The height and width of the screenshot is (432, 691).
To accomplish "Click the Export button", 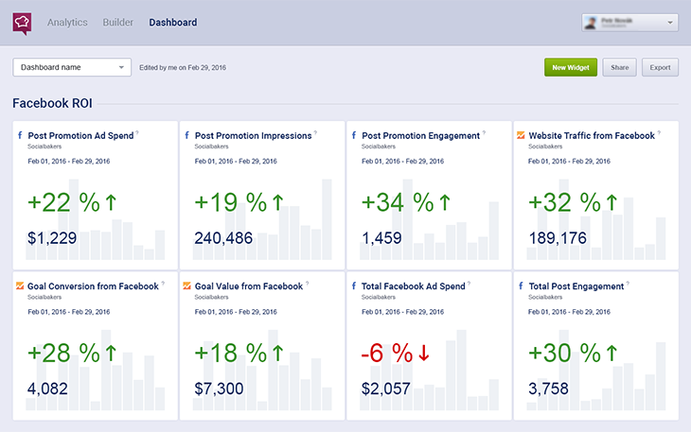I will click(660, 67).
